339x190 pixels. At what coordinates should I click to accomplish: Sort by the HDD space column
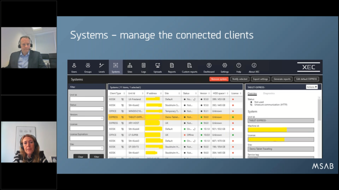[x=220, y=93]
